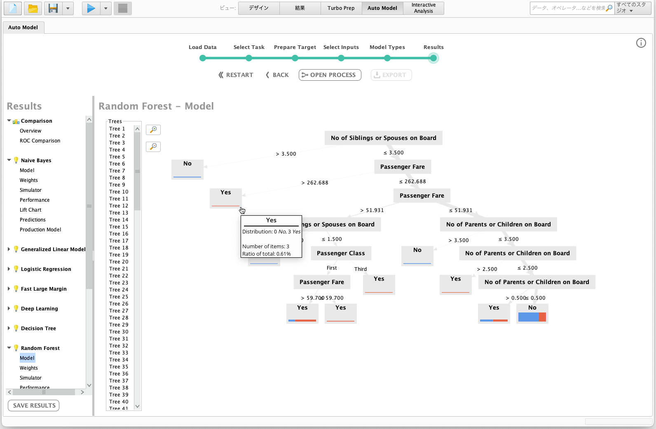Viewport: 656px width, 429px height.
Task: Open the run options dropdown arrow
Action: coord(106,8)
